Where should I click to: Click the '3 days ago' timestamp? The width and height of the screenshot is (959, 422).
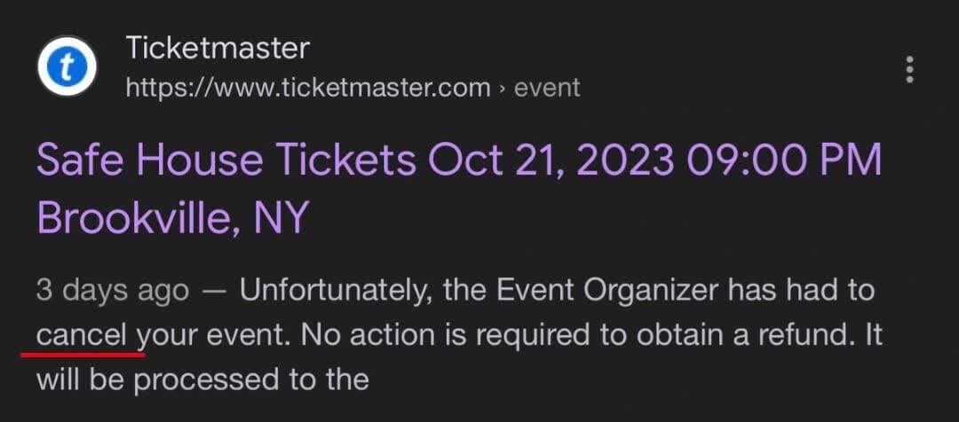112,291
